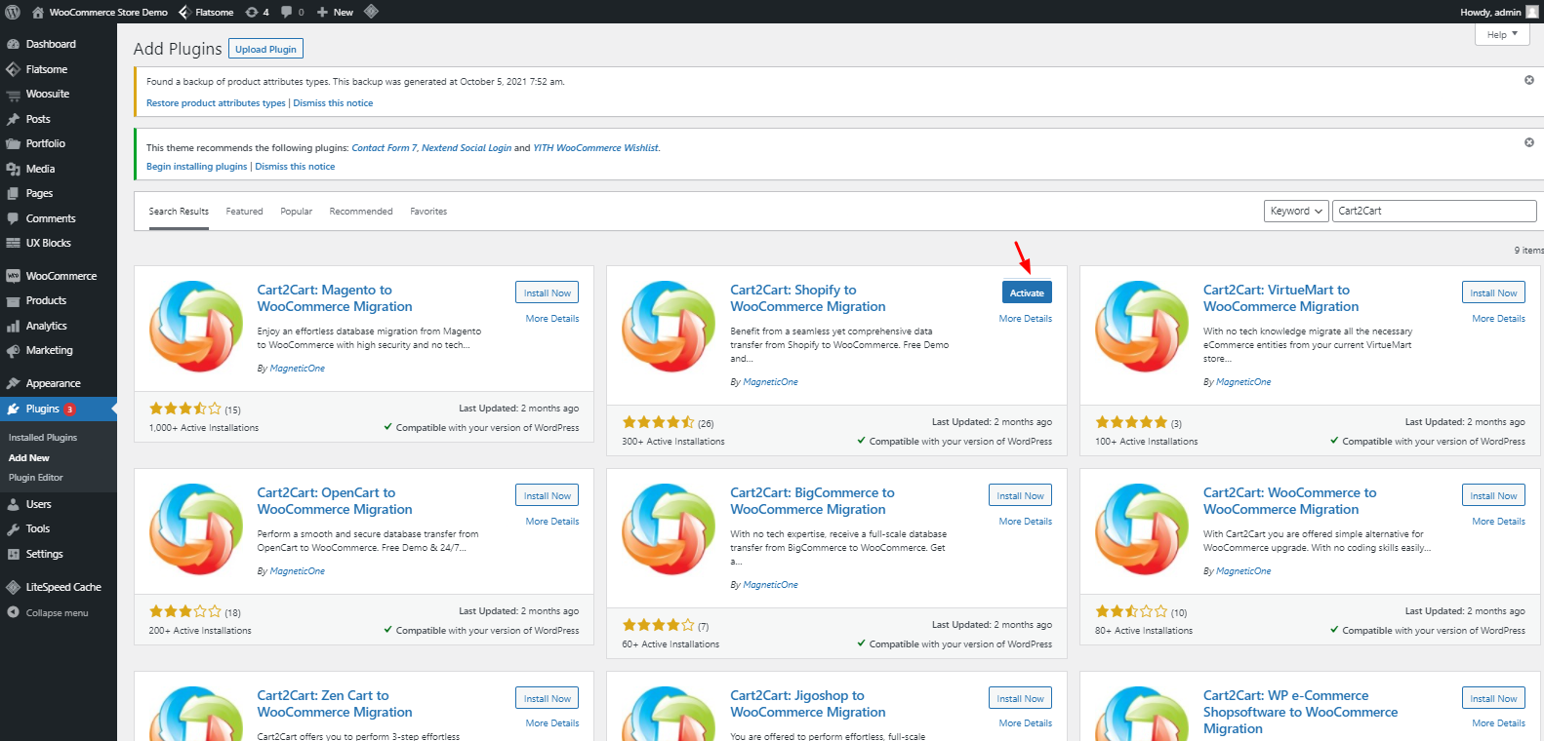Install Cart2Cart OpenCart to WooCommerce plugin
Screen dimensions: 1544x741
(x=547, y=495)
